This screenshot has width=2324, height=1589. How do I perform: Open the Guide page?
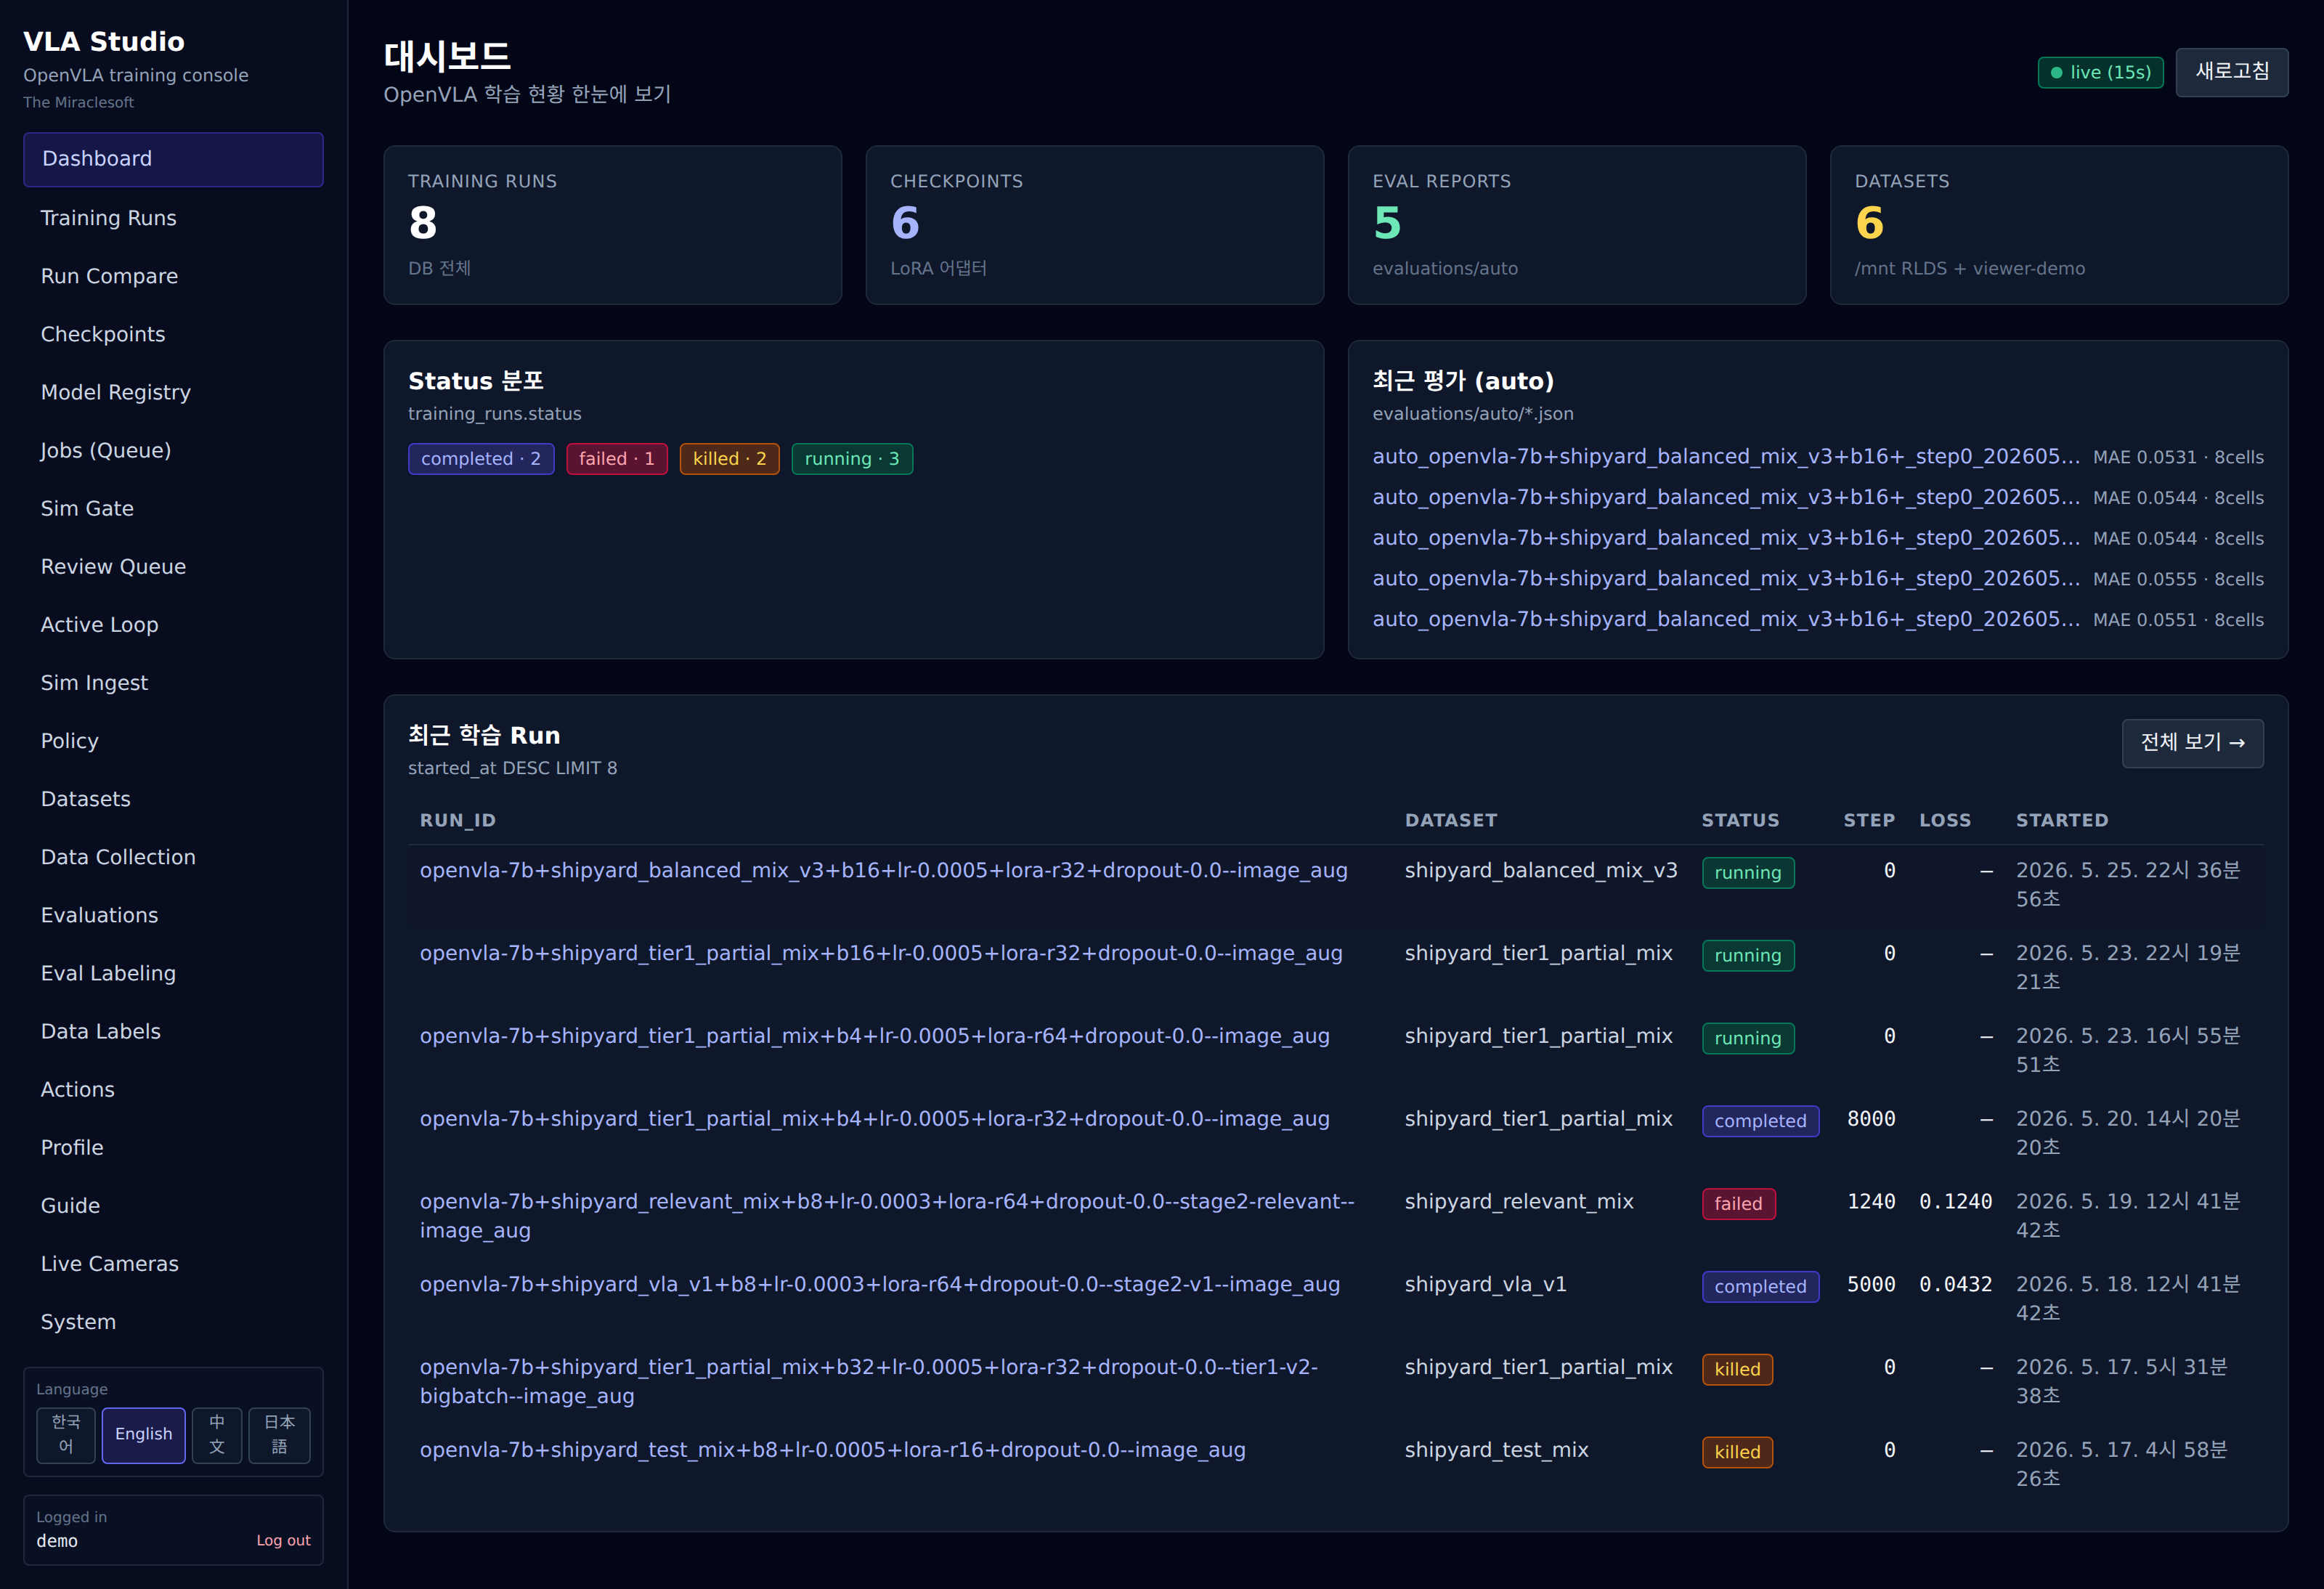click(173, 1205)
